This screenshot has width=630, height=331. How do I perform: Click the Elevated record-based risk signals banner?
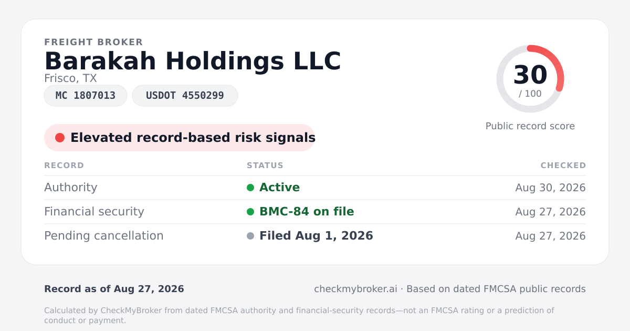[x=180, y=138]
